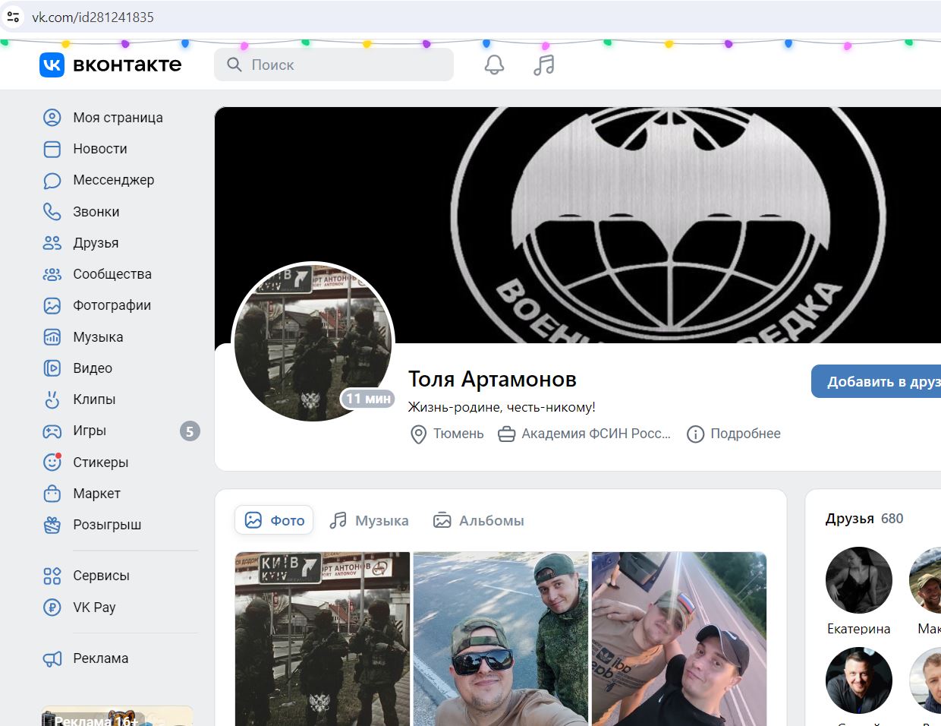Click the Стикеры smiley icon
Image resolution: width=941 pixels, height=726 pixels.
[52, 462]
